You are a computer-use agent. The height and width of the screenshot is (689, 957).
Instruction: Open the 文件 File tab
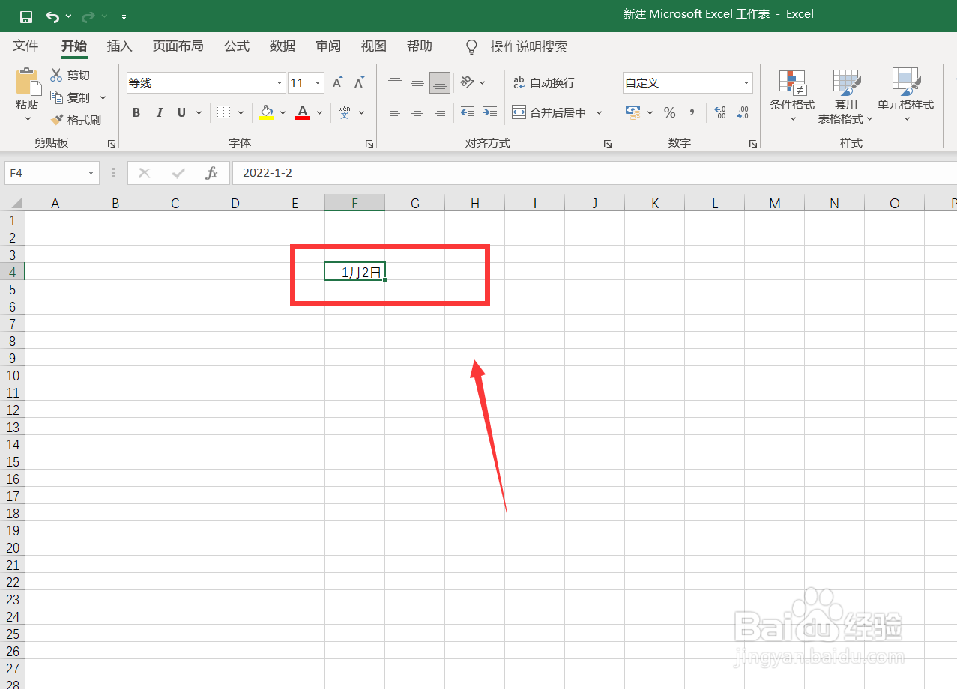click(25, 46)
